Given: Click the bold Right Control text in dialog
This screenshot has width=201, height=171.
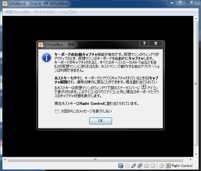Looking at the screenshot, I should tap(92, 104).
